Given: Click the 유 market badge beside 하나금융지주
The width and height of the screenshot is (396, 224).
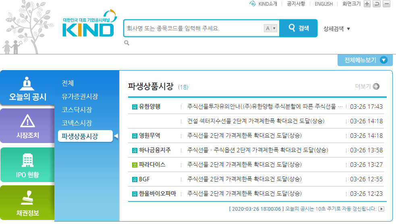Looking at the screenshot, I should pyautogui.click(x=135, y=151).
